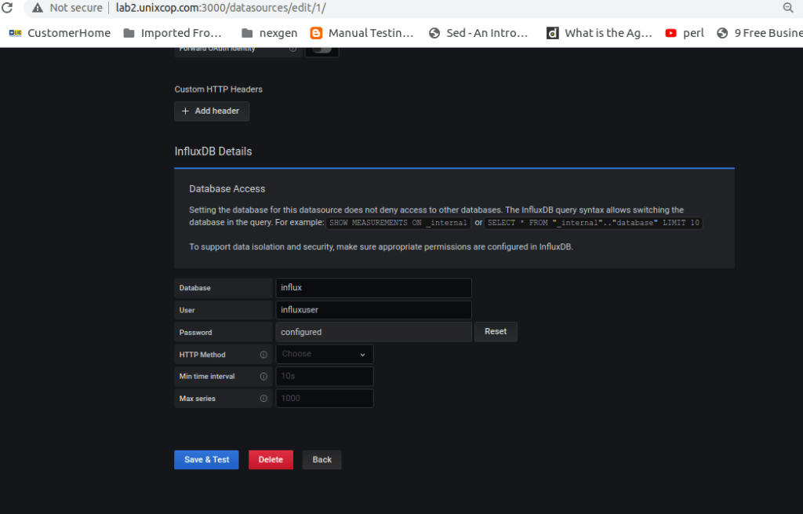Click the SHOW MEASUREMENTS ON _internal code snippet
The image size is (803, 514).
[398, 223]
